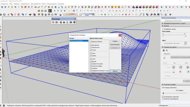The image size is (190, 107).
Task: Select the Smoove tool in the Sandbox toolbar
Action: [61, 22]
